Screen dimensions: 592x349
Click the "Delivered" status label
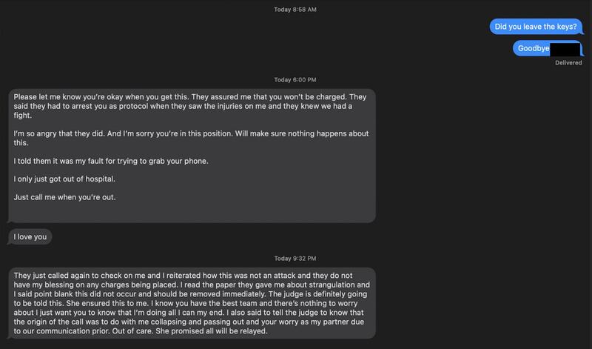point(569,62)
